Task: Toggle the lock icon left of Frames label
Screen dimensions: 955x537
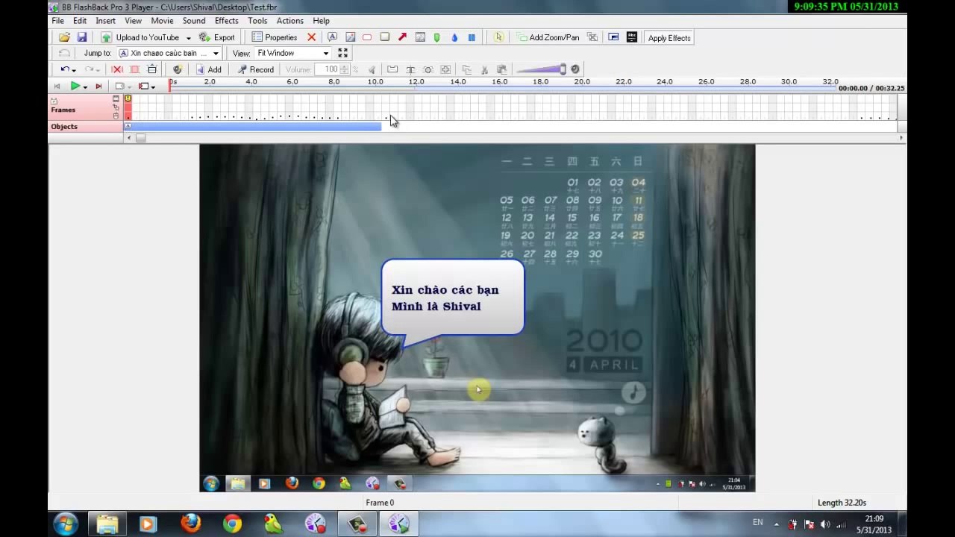Action: tap(54, 101)
